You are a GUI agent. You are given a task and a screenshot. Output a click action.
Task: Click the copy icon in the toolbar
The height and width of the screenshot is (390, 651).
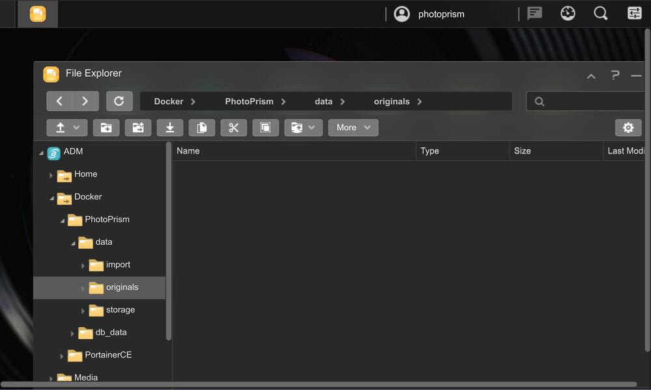tap(202, 127)
